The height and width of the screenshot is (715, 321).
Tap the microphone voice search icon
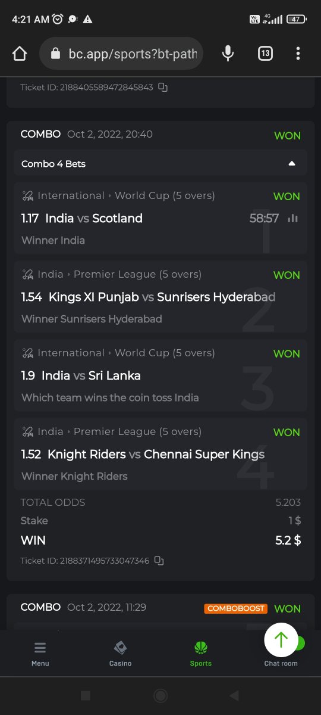pos(228,54)
